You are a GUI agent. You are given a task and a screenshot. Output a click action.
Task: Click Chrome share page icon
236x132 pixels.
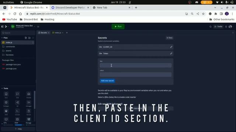point(198,14)
